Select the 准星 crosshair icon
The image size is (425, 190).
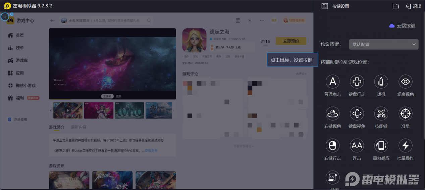[x=405, y=113]
